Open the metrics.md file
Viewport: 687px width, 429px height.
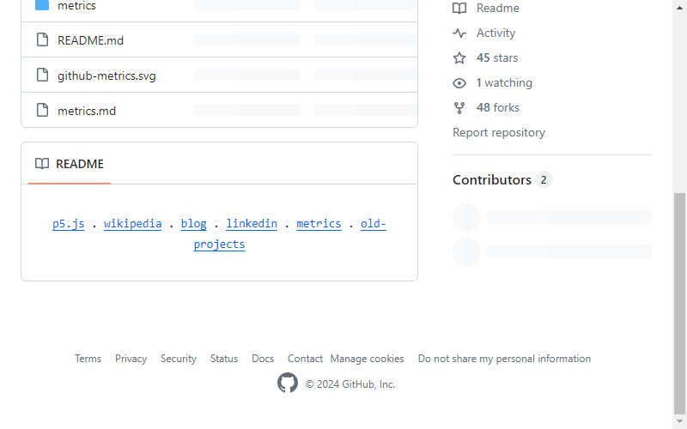87,111
